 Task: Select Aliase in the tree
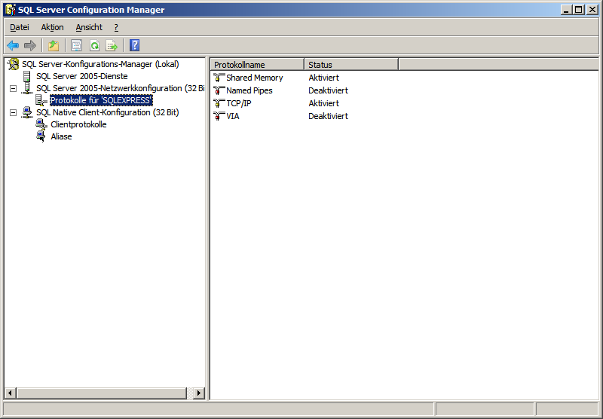(61, 136)
